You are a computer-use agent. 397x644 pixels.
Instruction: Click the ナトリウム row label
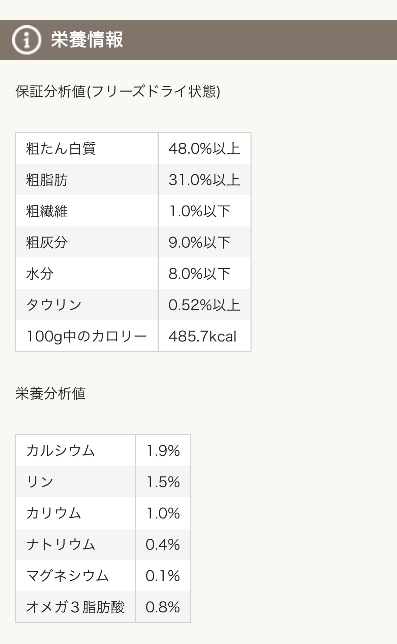pyautogui.click(x=61, y=544)
